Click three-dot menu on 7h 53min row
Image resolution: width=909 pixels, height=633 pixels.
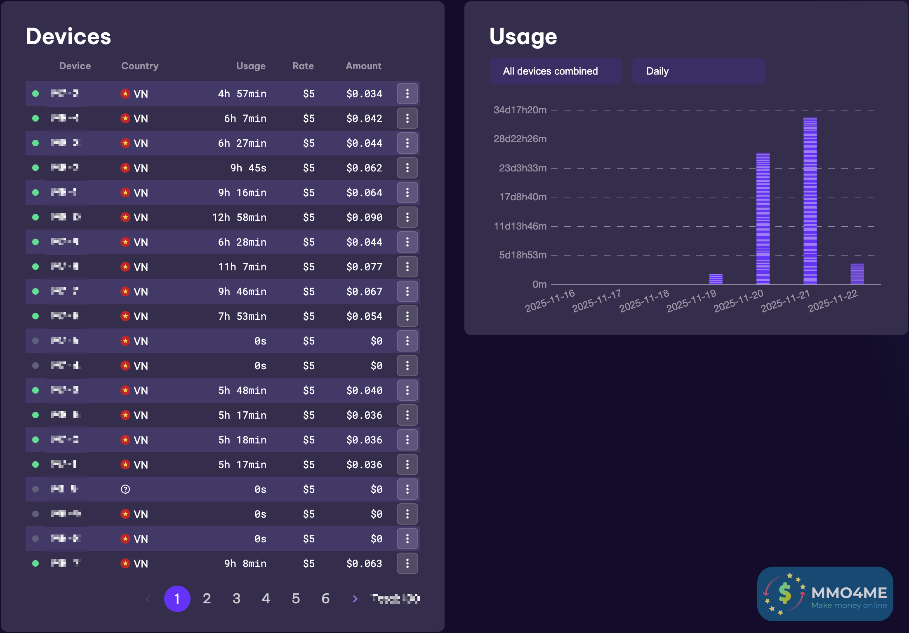(407, 316)
